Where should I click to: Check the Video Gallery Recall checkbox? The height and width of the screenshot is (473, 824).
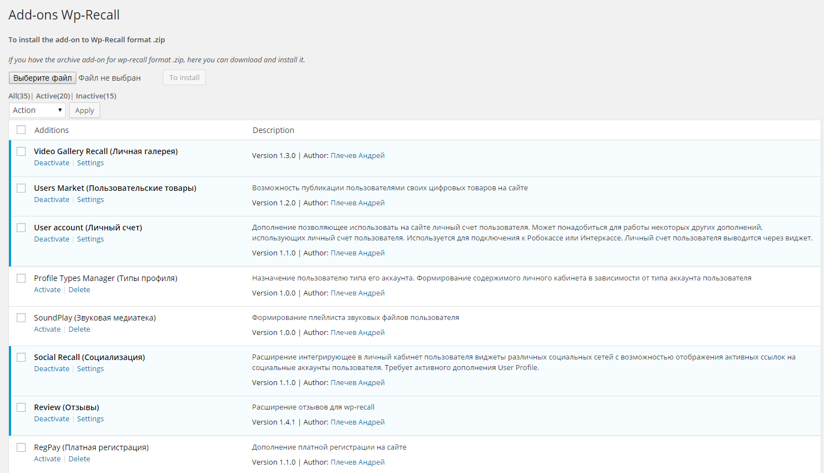(x=21, y=151)
